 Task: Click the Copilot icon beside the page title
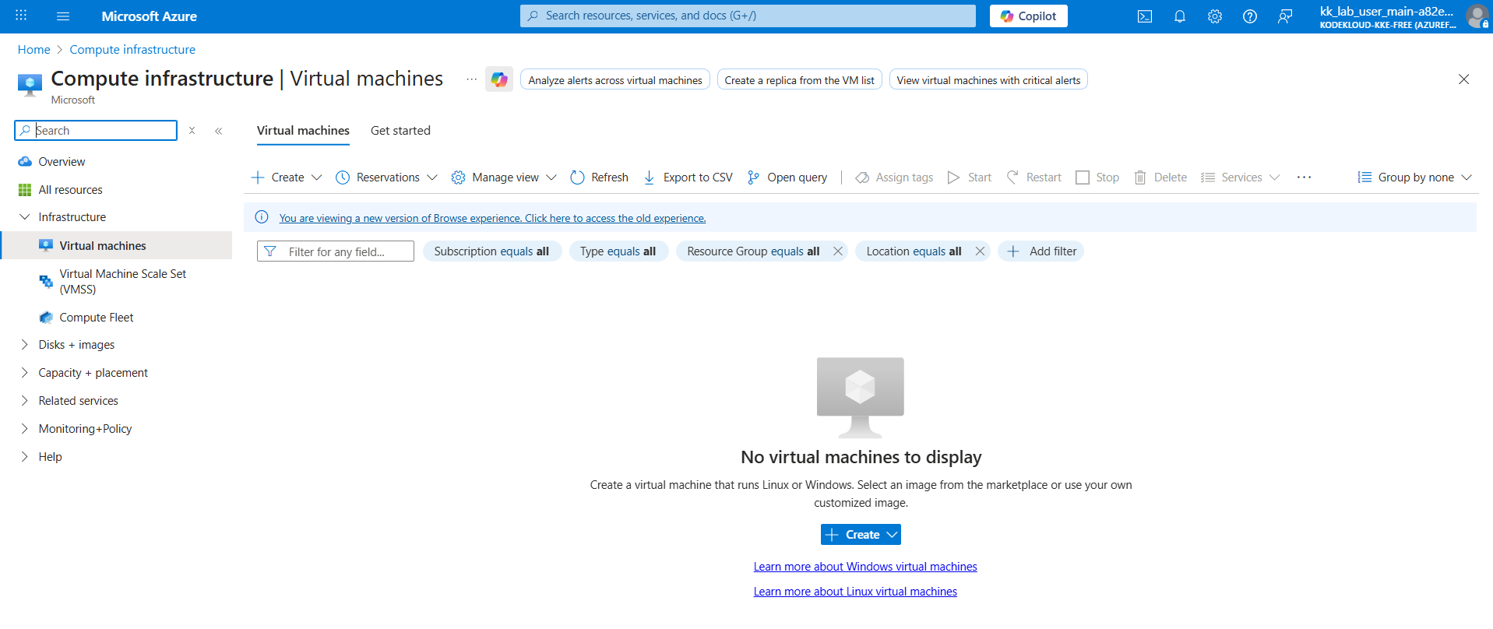pyautogui.click(x=499, y=79)
